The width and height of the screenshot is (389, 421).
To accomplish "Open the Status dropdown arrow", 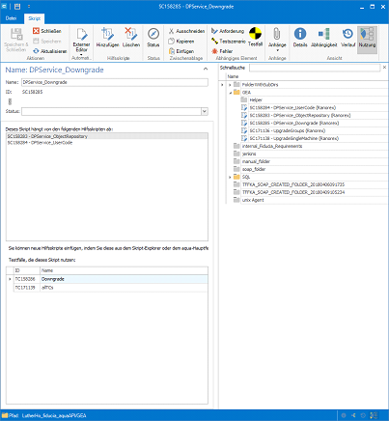I will (x=205, y=111).
